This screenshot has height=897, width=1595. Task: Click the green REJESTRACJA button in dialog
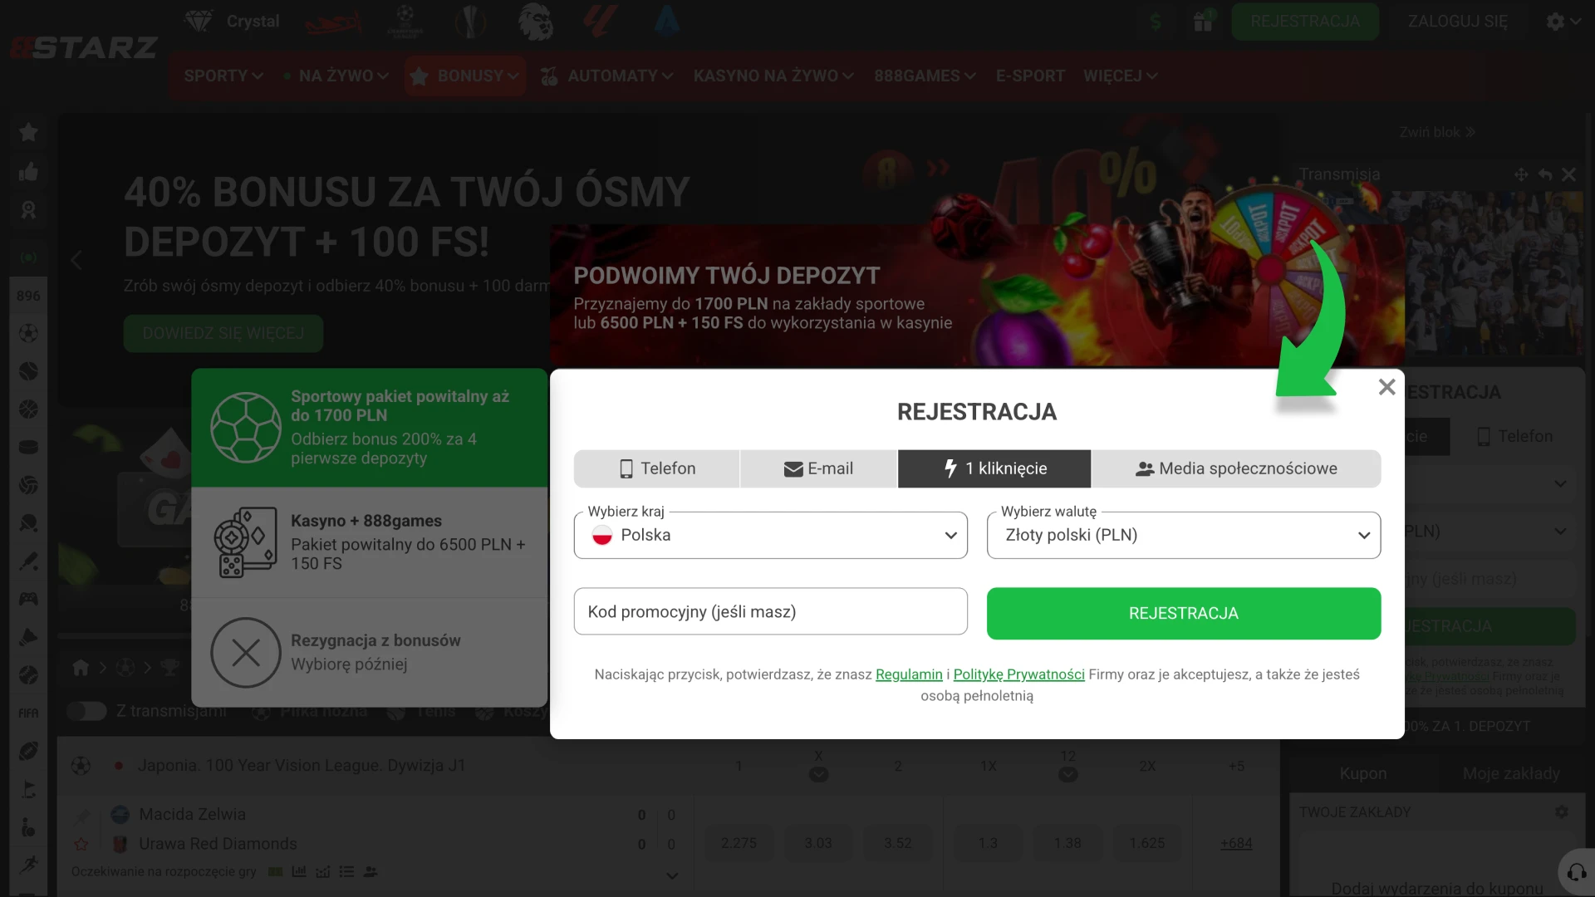tap(1184, 614)
